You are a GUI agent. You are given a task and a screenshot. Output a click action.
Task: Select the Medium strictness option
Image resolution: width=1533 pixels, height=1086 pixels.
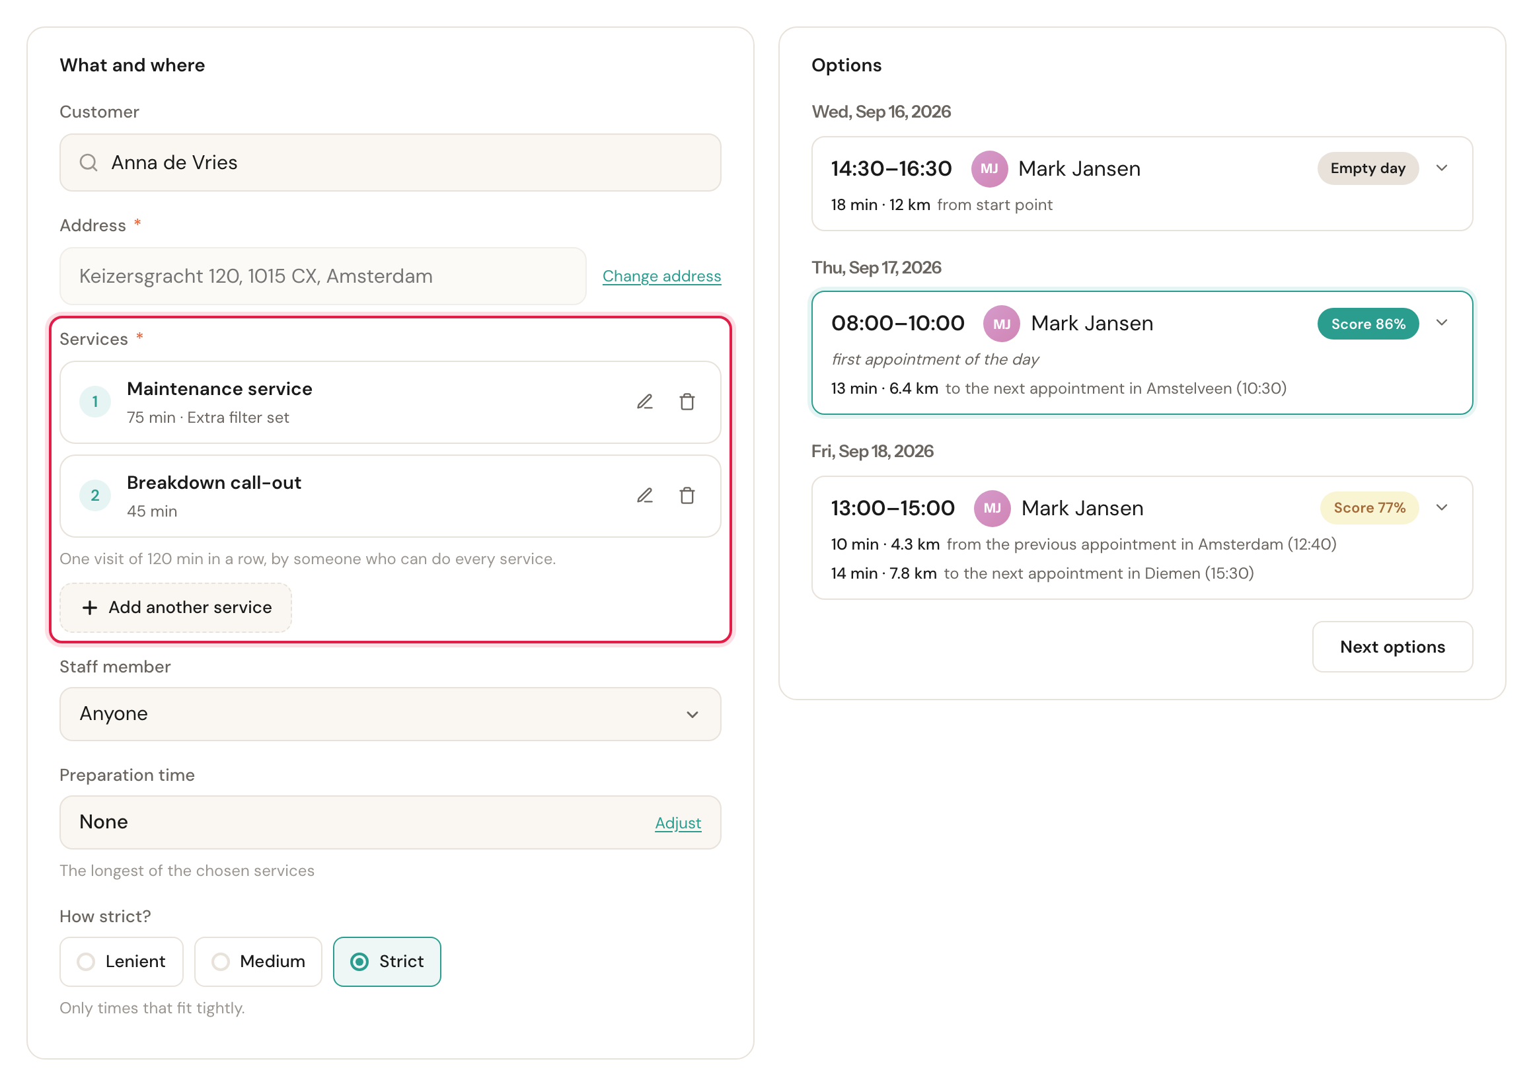258,962
